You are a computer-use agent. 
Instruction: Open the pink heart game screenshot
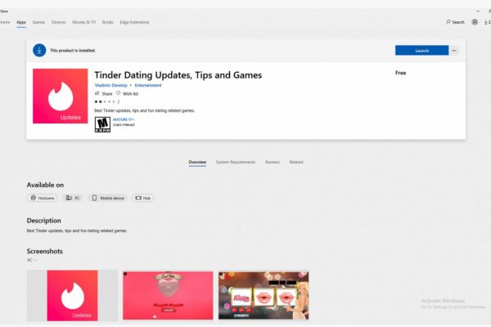tap(168, 296)
